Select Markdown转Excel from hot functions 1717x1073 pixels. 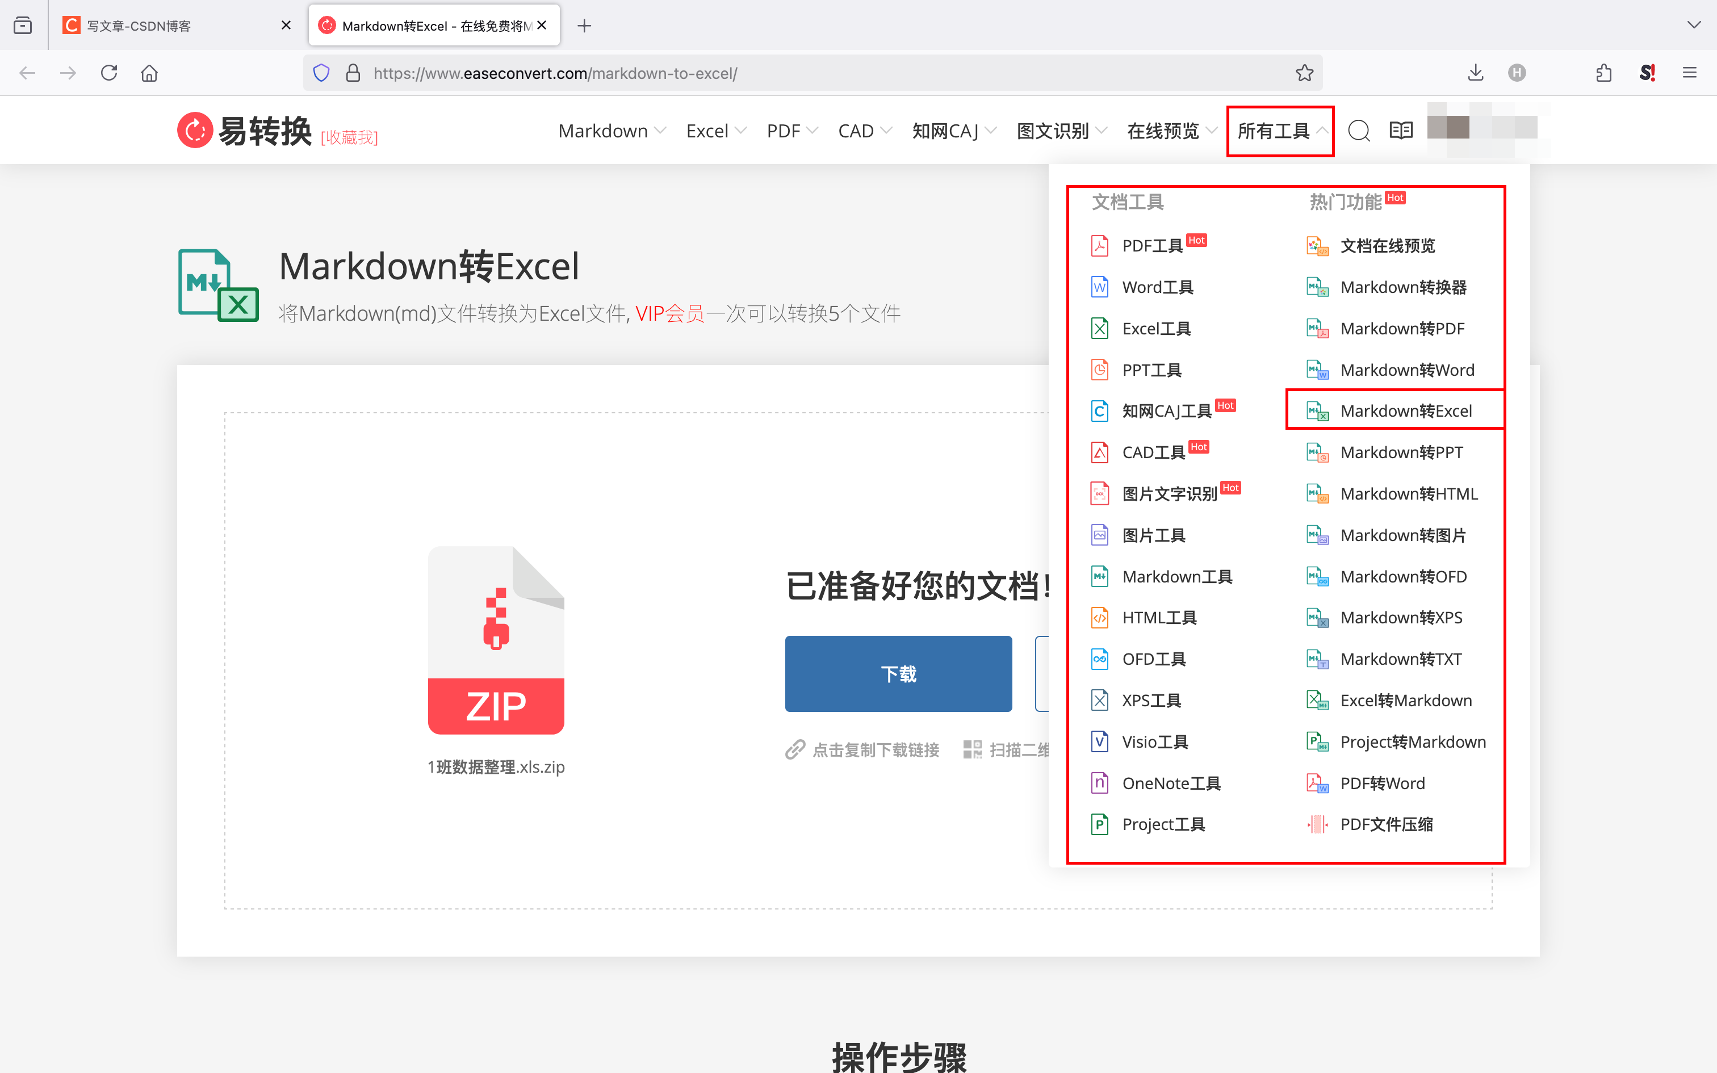[1405, 411]
